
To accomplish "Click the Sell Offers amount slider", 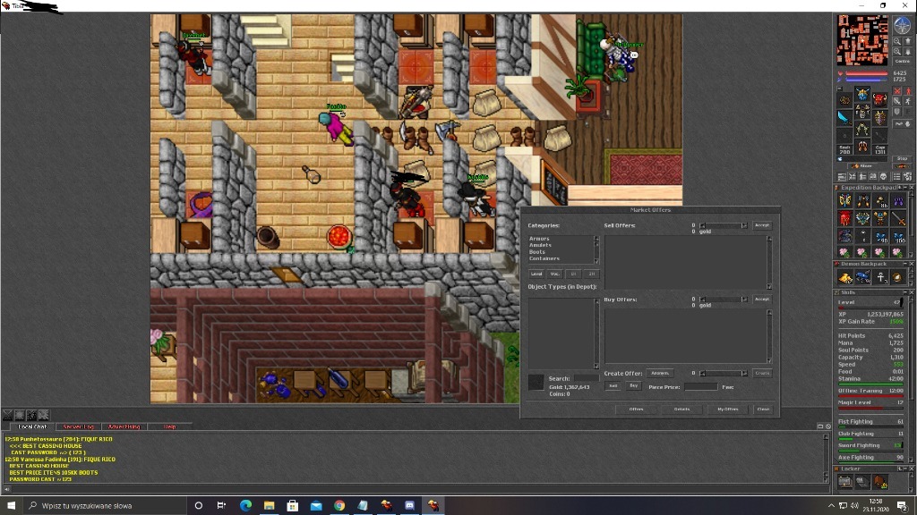I will pyautogui.click(x=724, y=225).
